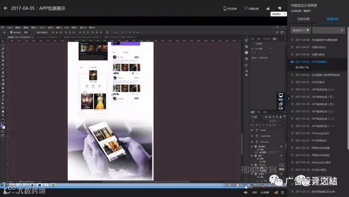Open the 第4期 term dropdown
Screen dimensions: 349x197
tap(301, 30)
